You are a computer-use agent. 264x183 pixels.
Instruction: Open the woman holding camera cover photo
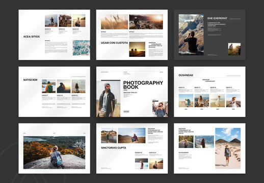(160, 109)
